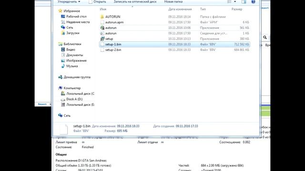Open help with the question mark icon
This screenshot has height=171, width=305.
coord(253,2)
